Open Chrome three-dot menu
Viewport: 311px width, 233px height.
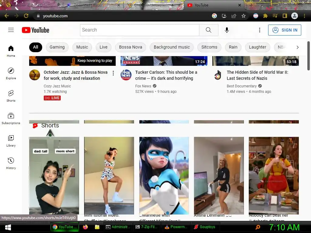coord(304,16)
